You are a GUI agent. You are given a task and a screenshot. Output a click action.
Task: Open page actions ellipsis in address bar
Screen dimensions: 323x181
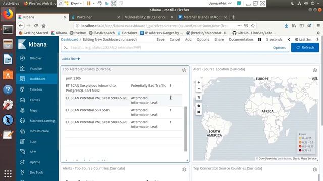click(x=239, y=26)
